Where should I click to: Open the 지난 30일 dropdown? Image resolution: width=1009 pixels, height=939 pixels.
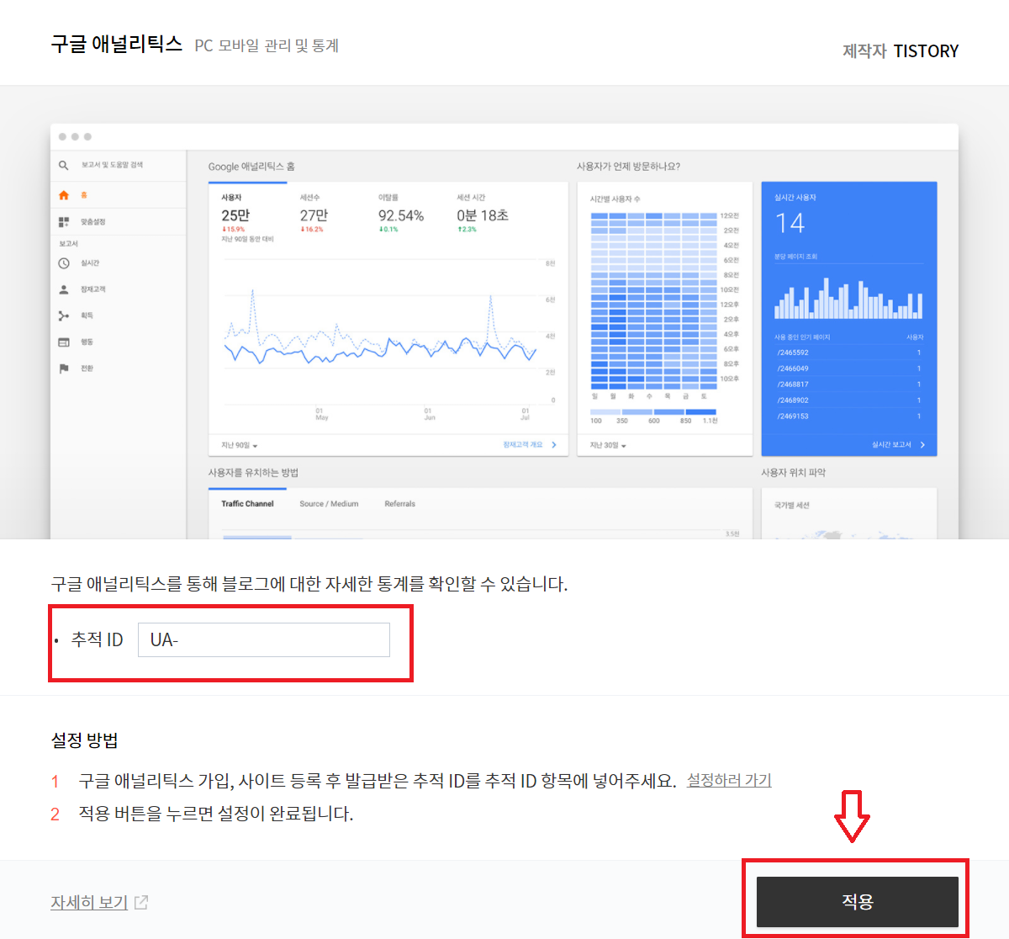tap(608, 445)
